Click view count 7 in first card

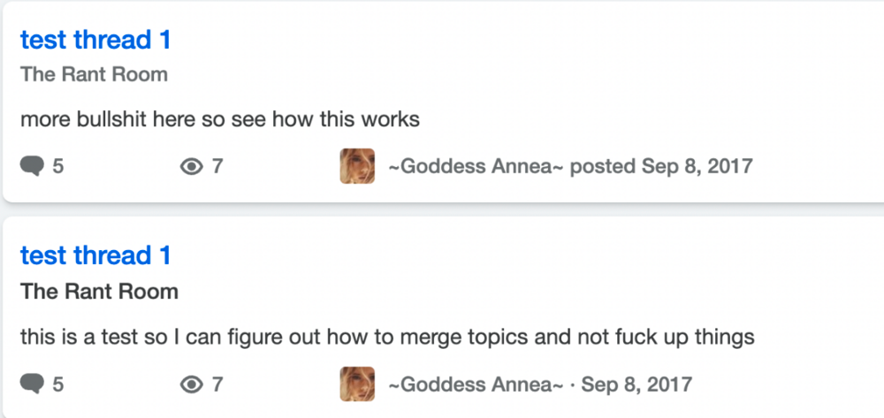217,167
